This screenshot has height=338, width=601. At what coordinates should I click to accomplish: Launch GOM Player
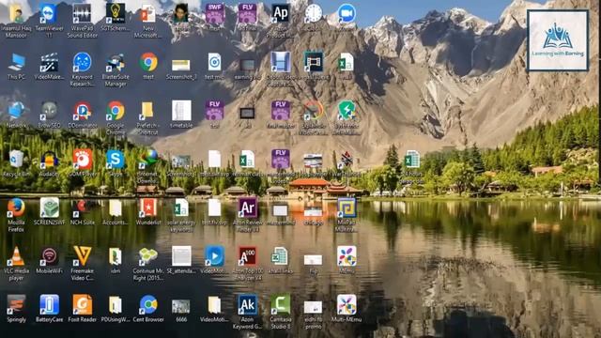click(82, 160)
